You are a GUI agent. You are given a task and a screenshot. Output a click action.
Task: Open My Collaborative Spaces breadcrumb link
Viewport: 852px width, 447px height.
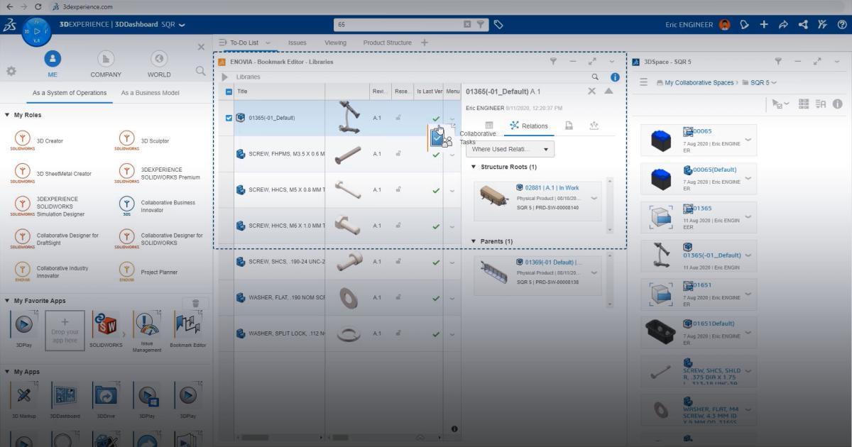tap(699, 82)
